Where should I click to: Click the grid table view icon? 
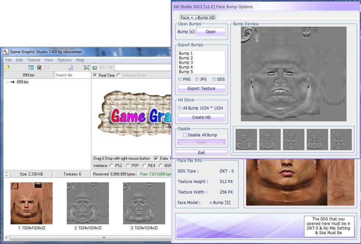[x=31, y=68]
